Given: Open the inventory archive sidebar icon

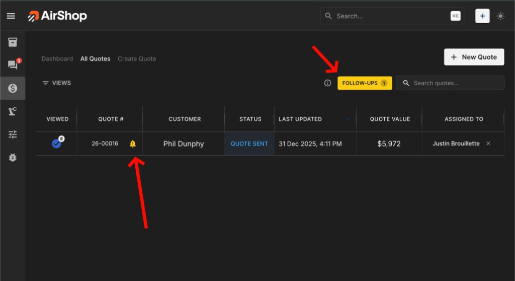Looking at the screenshot, I should coord(13,42).
